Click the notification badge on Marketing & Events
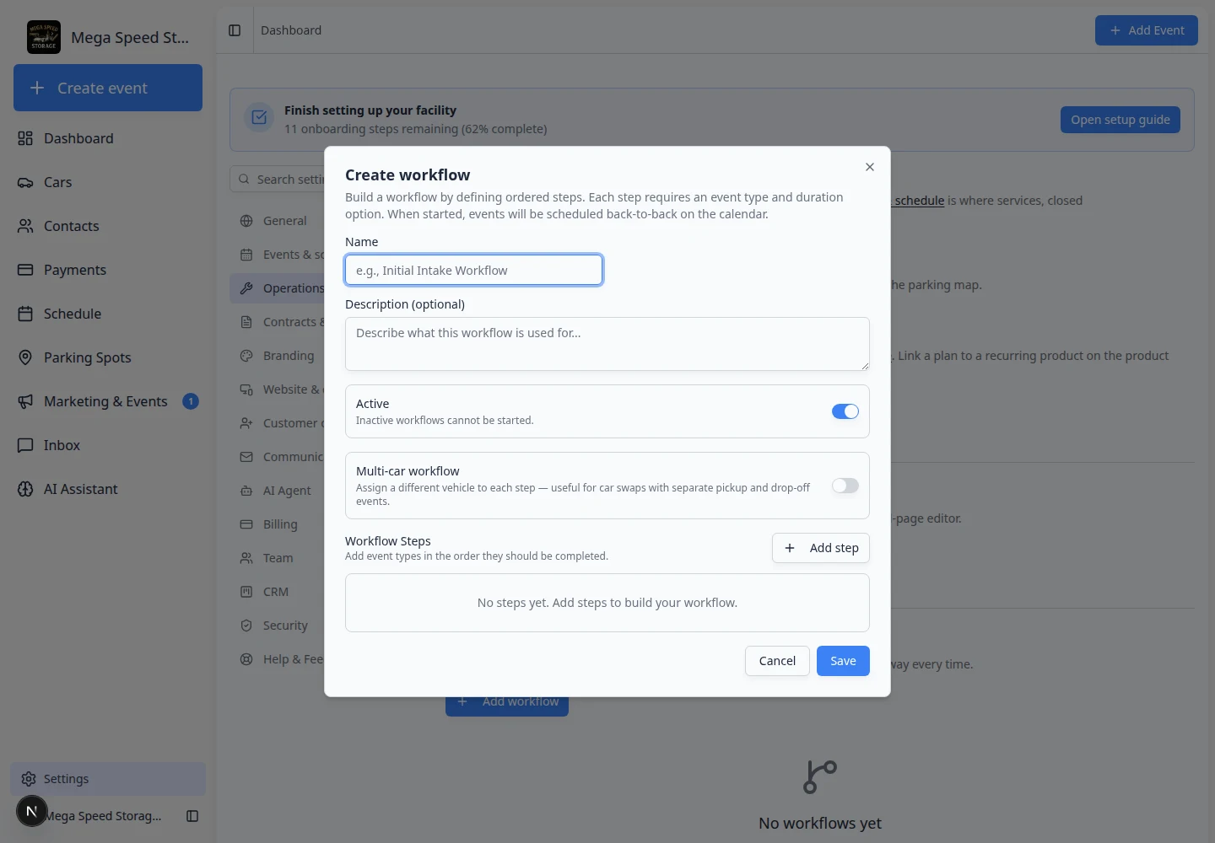The image size is (1215, 843). pyautogui.click(x=191, y=401)
